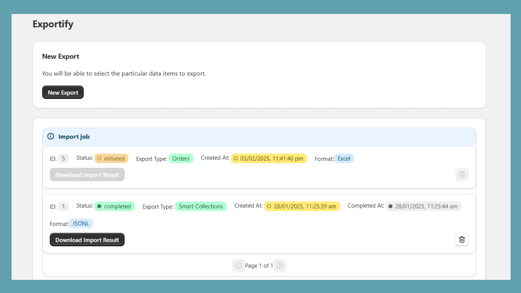Click the Smart Collections export type badge
The width and height of the screenshot is (521, 293).
pos(201,206)
